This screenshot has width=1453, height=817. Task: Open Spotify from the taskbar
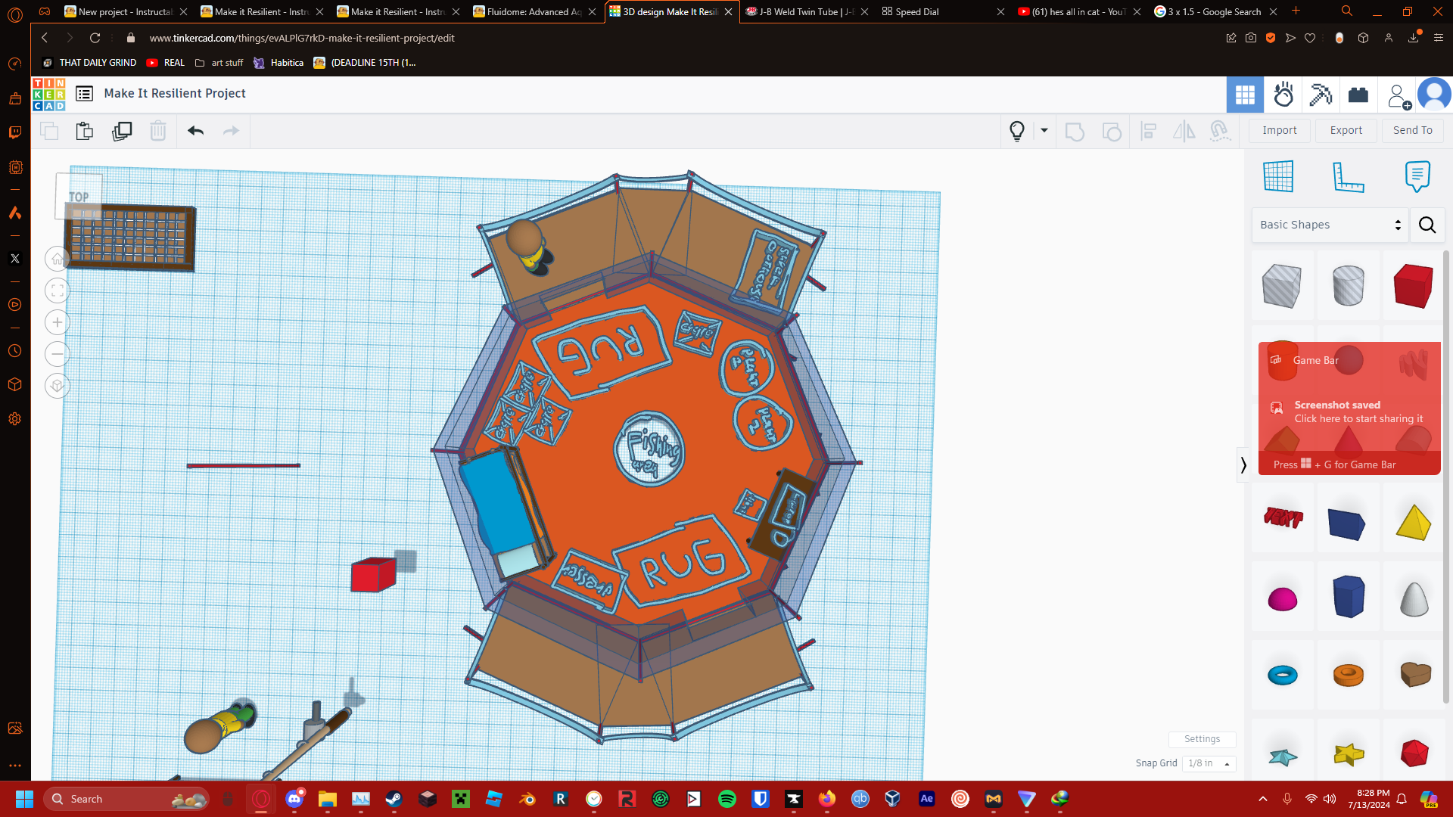point(727,799)
